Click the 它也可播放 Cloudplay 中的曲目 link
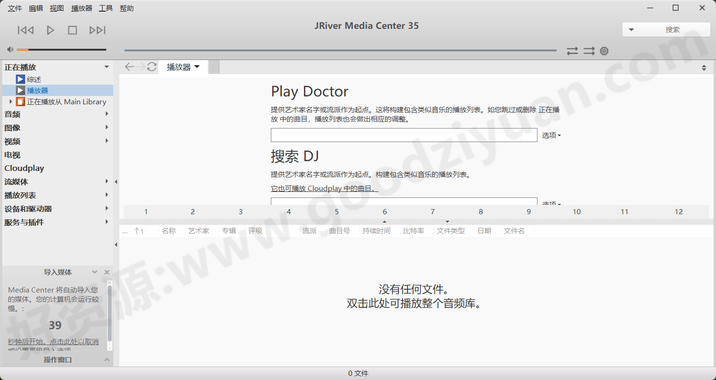This screenshot has height=380, width=716. pyautogui.click(x=324, y=189)
